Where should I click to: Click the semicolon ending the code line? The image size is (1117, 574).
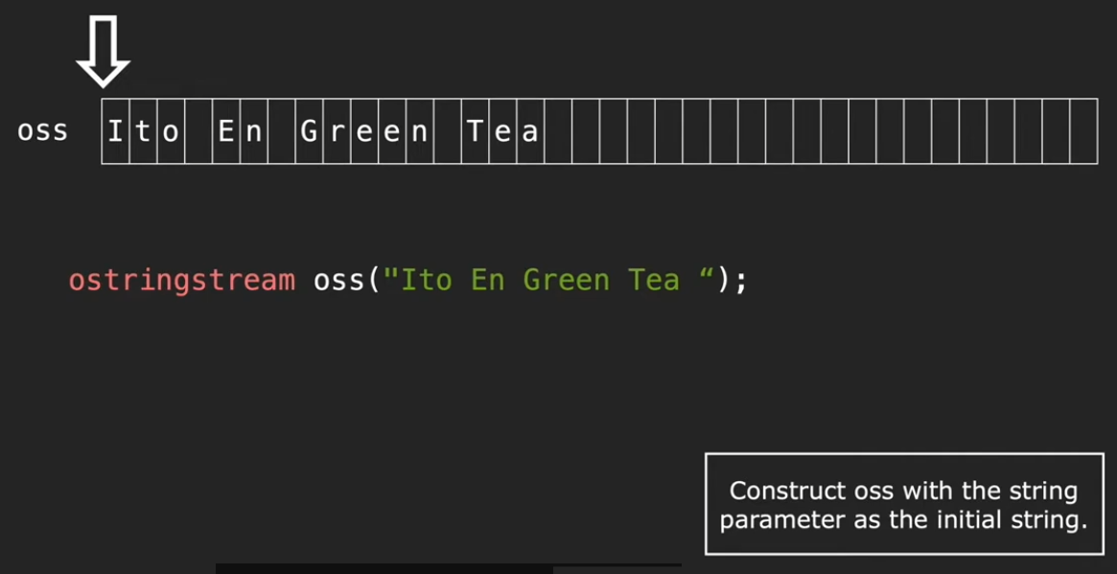[740, 283]
